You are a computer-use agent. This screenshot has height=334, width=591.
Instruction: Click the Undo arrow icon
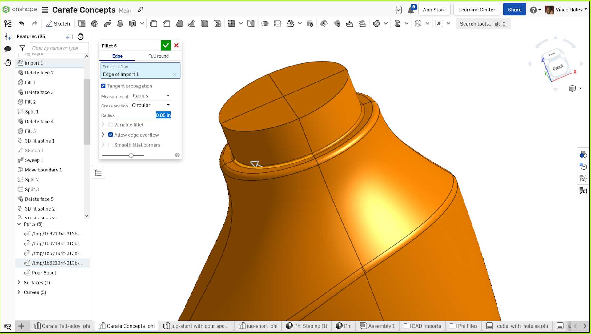tap(22, 23)
